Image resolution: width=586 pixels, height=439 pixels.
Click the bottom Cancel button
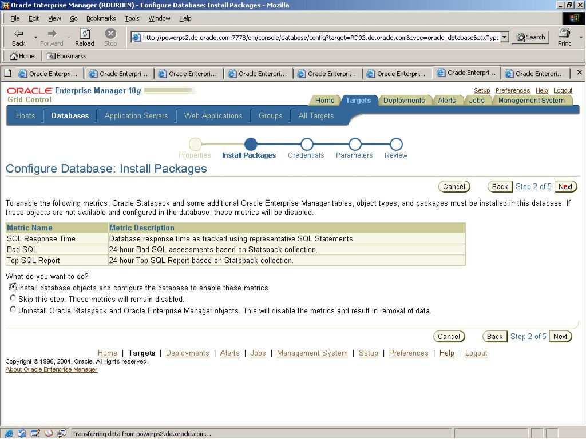pos(449,336)
